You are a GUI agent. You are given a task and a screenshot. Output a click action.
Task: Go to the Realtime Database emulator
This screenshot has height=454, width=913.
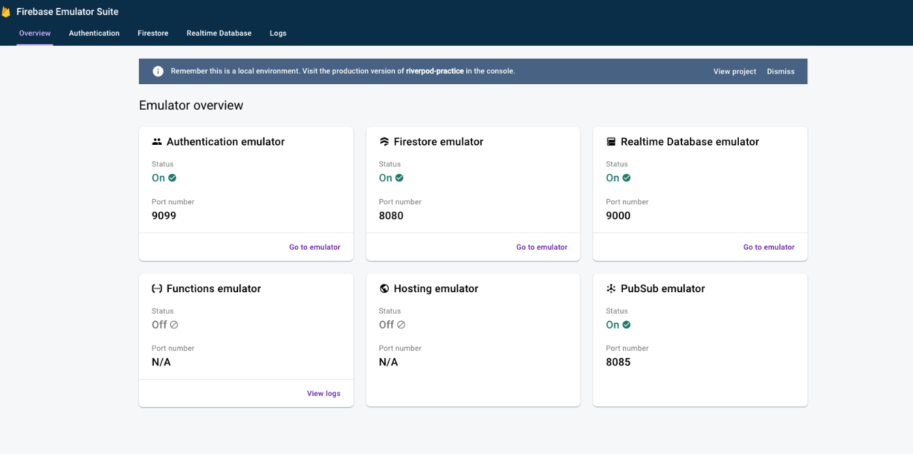[769, 247]
